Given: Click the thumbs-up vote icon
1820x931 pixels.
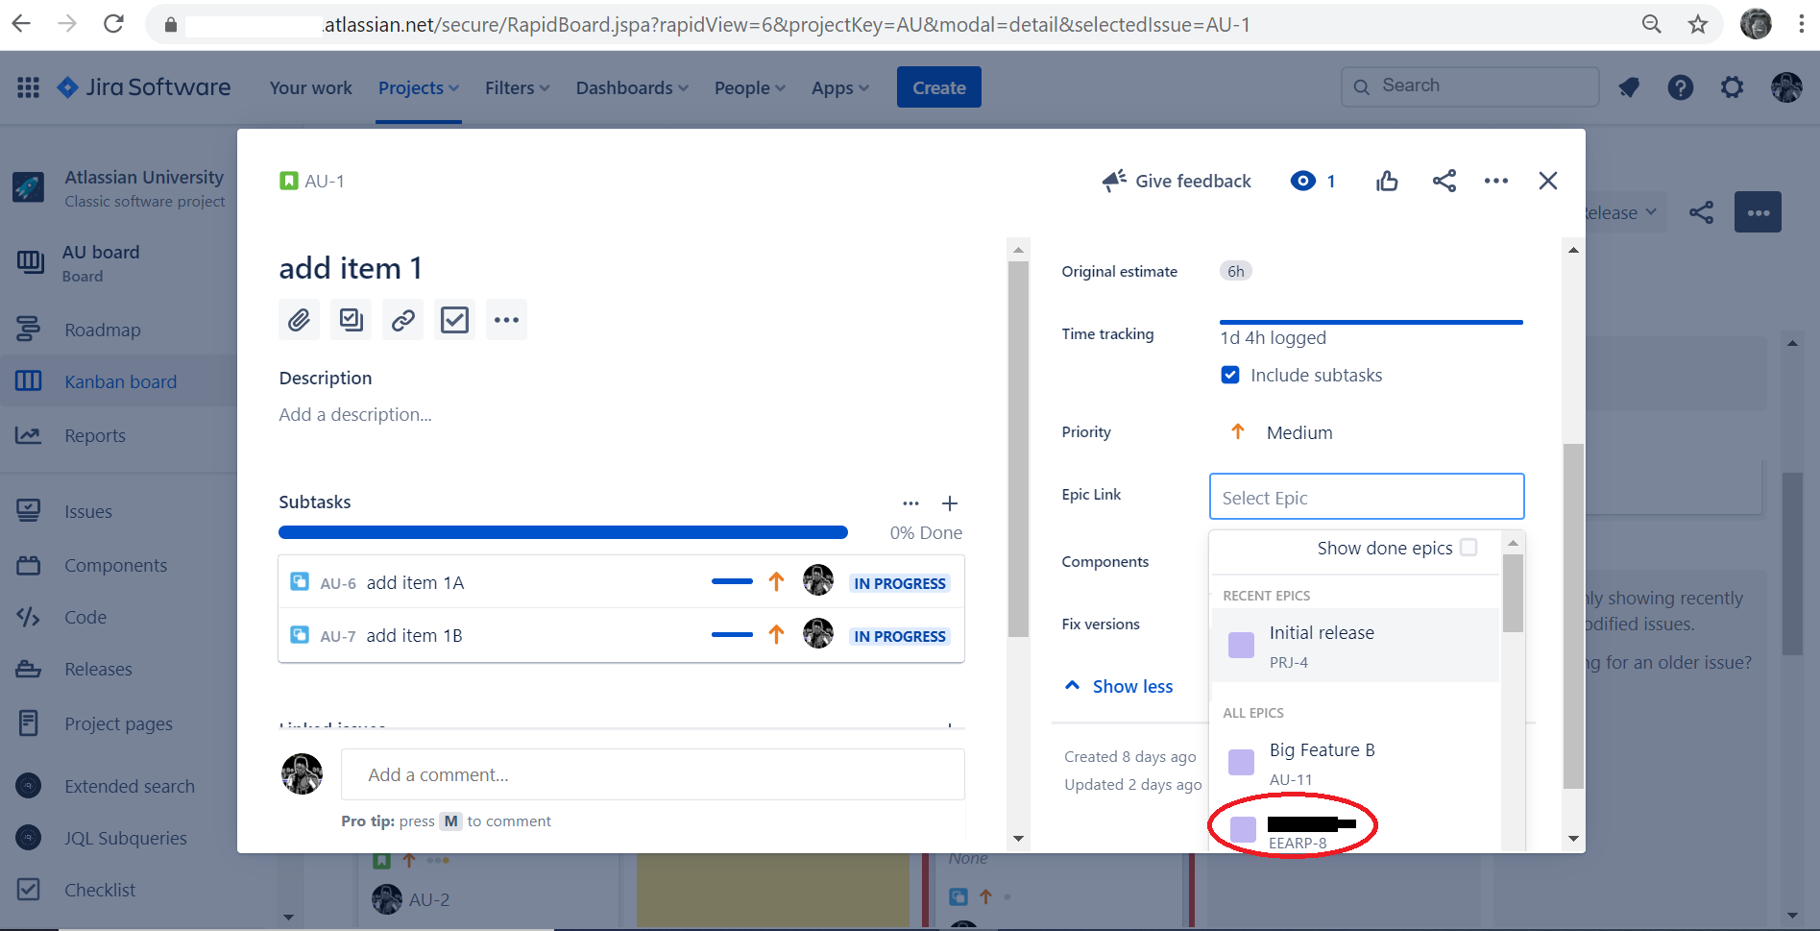Looking at the screenshot, I should click(x=1387, y=181).
